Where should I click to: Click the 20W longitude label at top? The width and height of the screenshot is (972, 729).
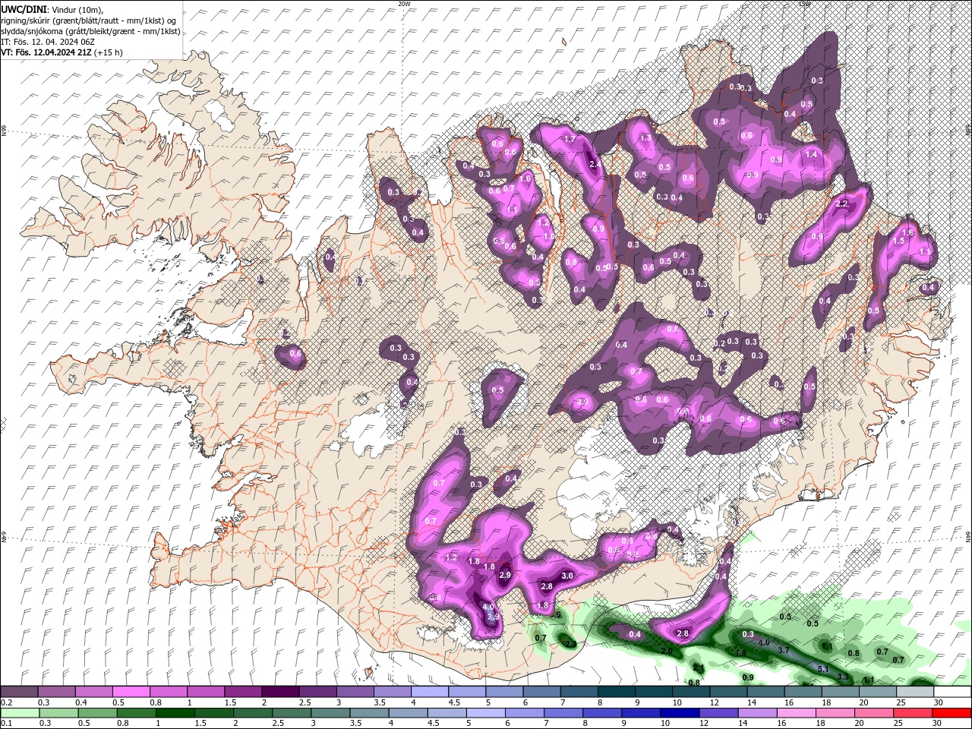point(404,4)
